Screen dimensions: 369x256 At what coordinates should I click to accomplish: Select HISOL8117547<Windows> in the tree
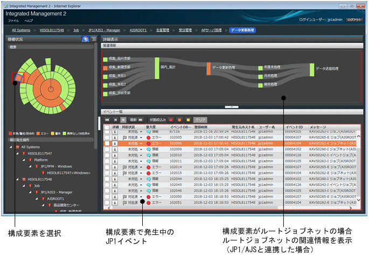tap(68, 173)
